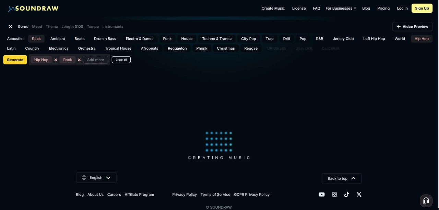Open the X (Twitter) social link
This screenshot has height=210, width=439.
point(359,194)
